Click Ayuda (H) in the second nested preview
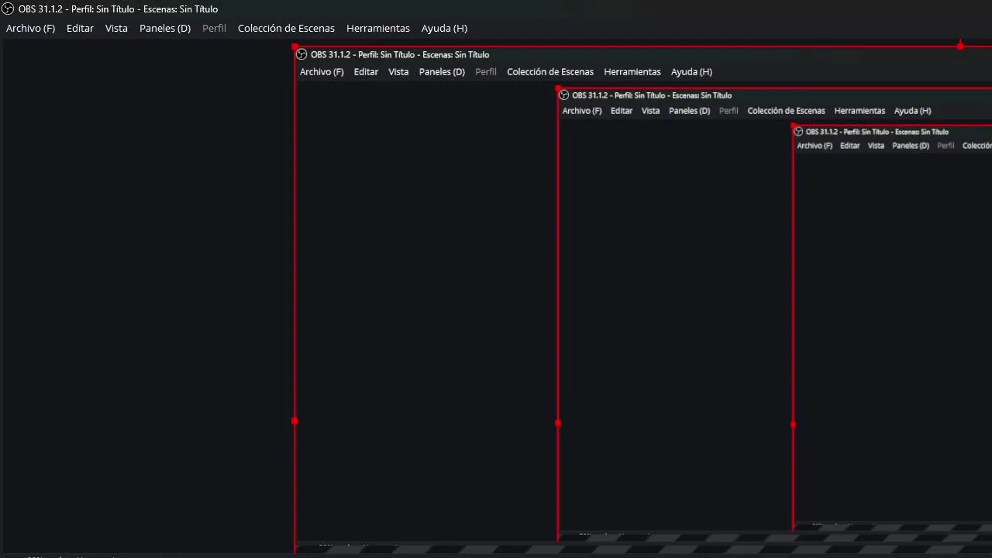 912,111
